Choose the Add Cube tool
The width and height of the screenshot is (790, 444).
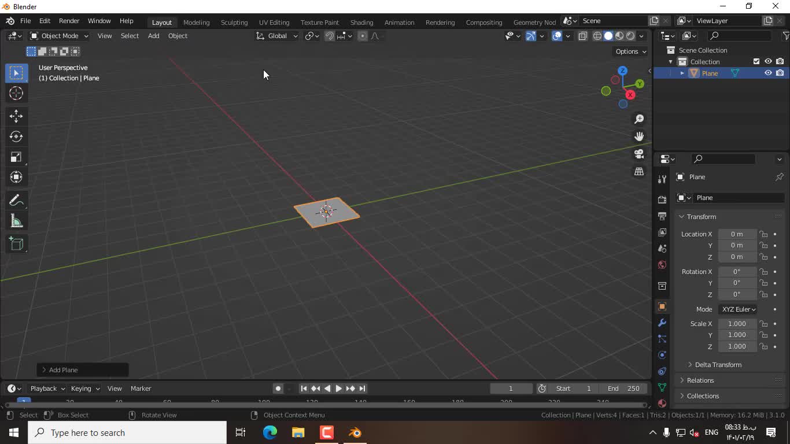click(x=16, y=244)
